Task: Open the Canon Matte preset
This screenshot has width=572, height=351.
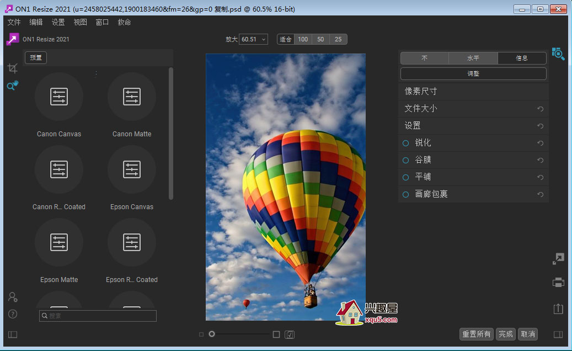Action: 132,97
